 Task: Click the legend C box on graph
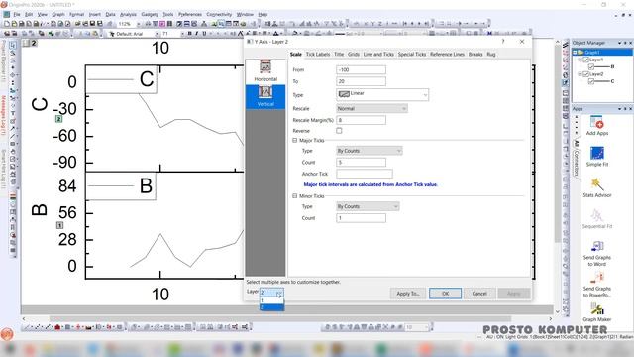click(x=121, y=79)
